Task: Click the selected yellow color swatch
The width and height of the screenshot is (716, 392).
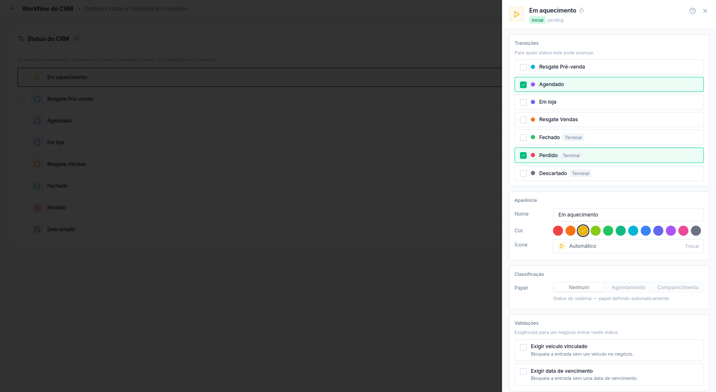Action: (x=583, y=231)
